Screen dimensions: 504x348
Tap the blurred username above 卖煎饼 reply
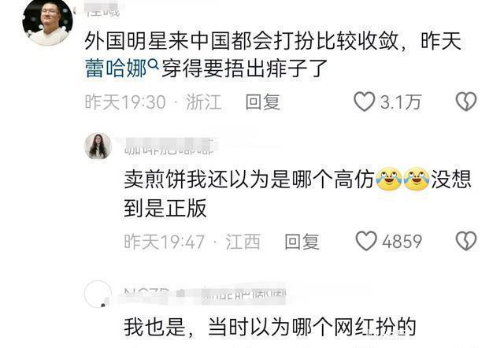click(169, 147)
